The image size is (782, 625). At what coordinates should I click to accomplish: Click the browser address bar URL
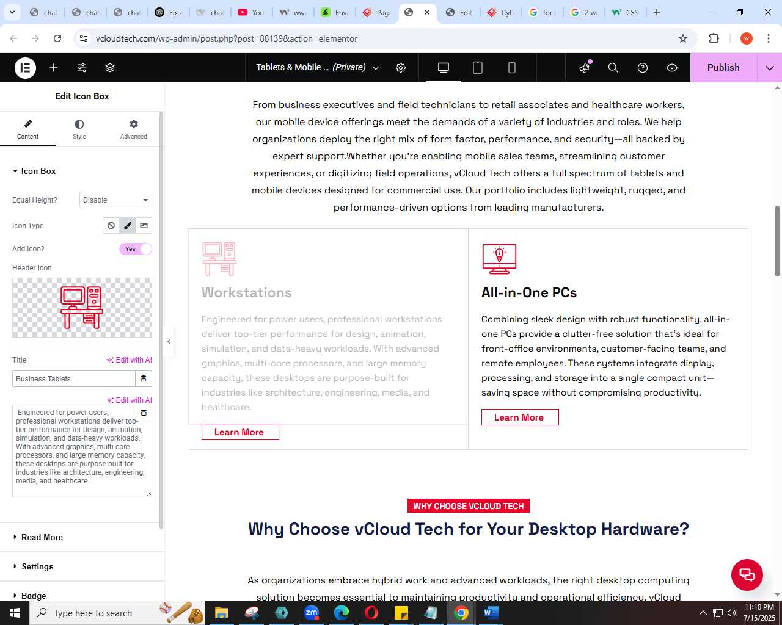[x=227, y=38]
